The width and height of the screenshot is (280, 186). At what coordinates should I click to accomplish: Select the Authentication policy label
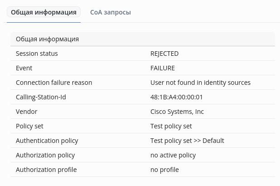click(47, 141)
